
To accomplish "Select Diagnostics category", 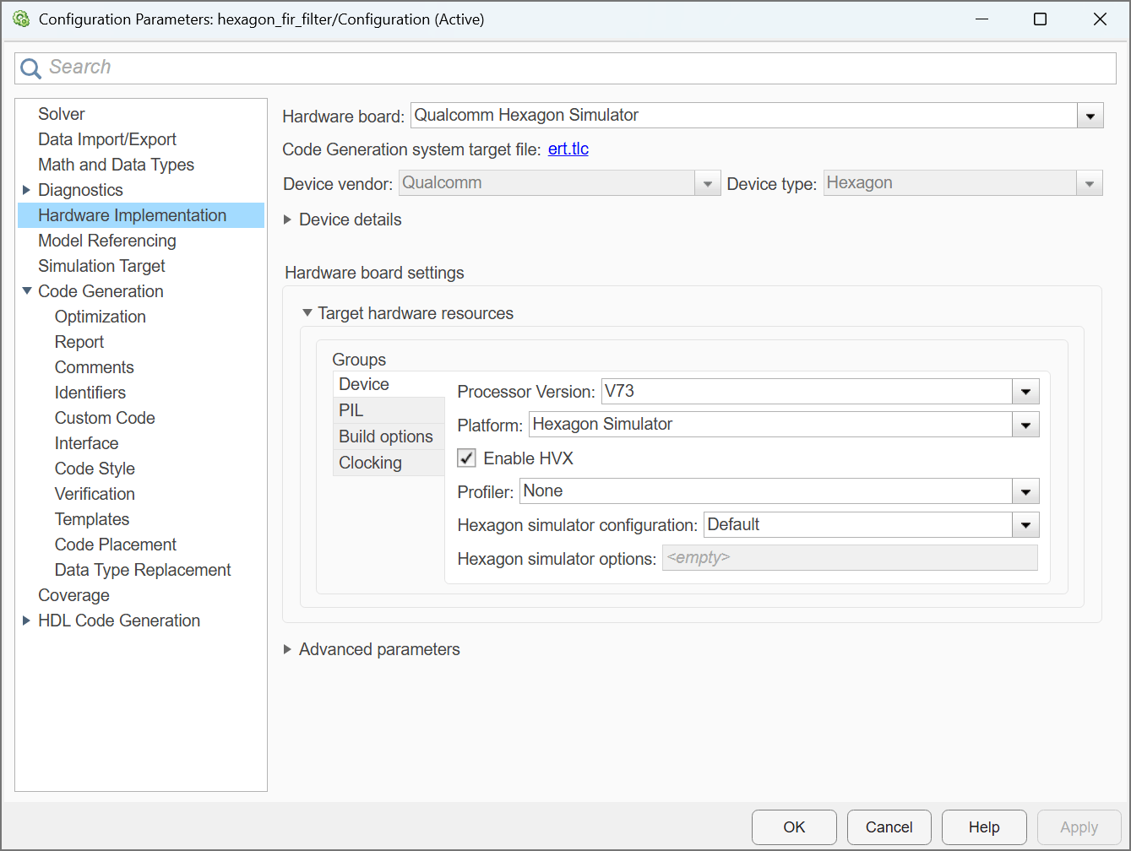I will click(80, 190).
